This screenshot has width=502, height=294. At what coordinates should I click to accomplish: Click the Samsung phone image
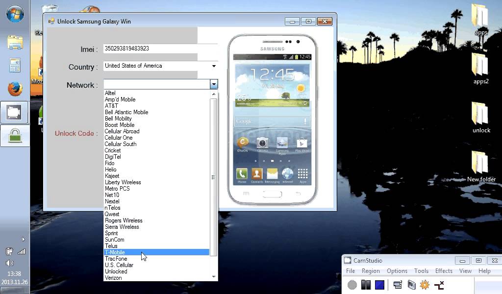tap(273, 120)
